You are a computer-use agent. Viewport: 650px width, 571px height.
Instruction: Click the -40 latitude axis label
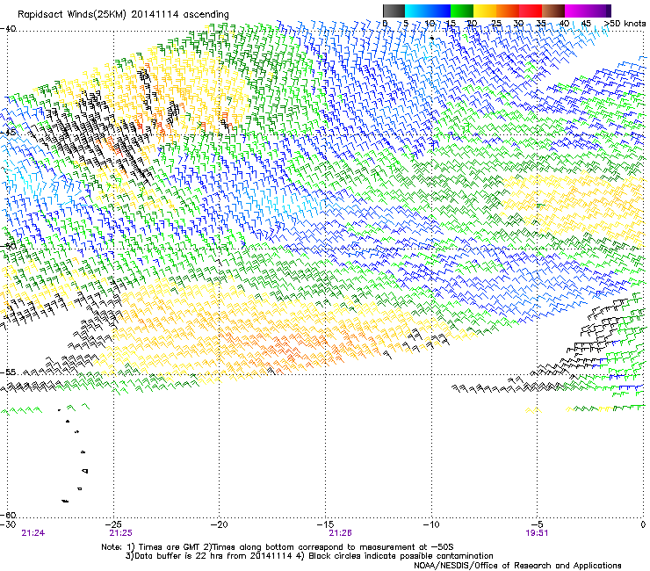pos(8,29)
